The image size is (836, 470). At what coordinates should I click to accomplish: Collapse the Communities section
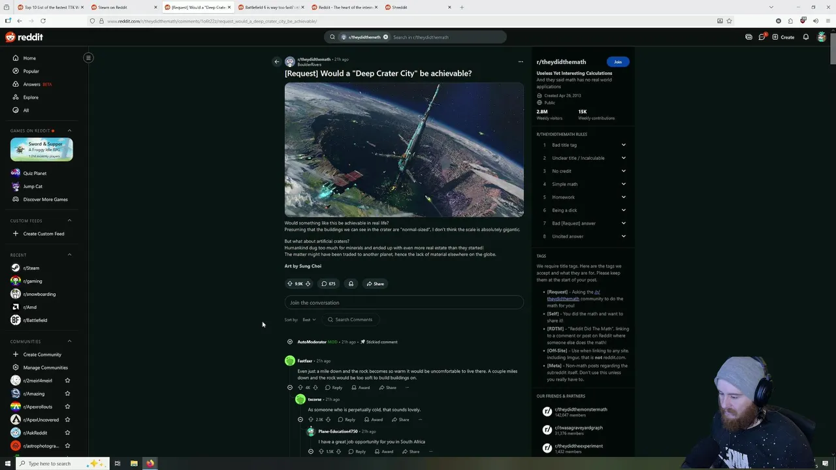69,341
